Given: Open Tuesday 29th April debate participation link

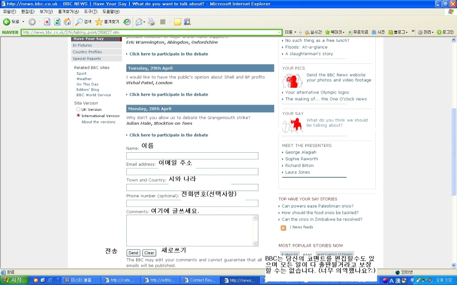Looking at the screenshot, I should coord(169,94).
